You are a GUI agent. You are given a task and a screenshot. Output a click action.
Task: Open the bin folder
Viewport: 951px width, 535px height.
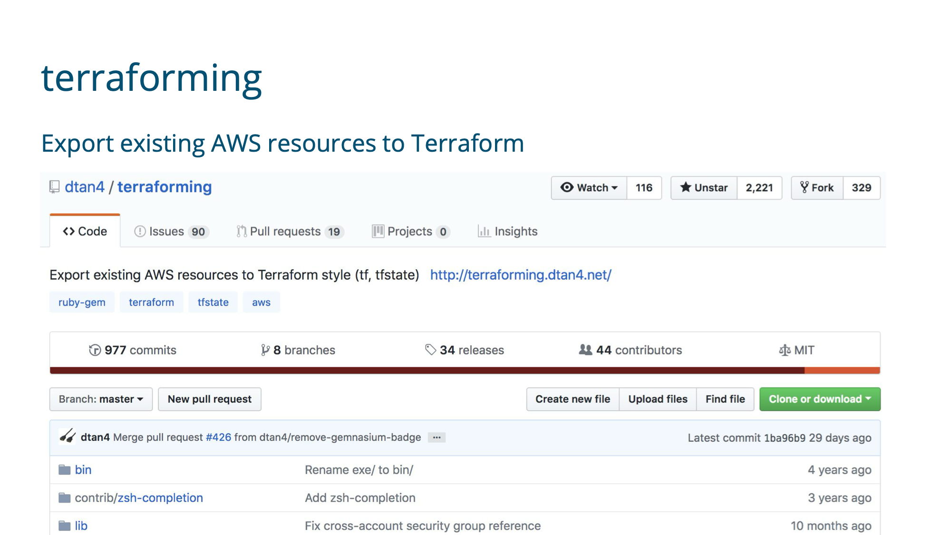[83, 470]
